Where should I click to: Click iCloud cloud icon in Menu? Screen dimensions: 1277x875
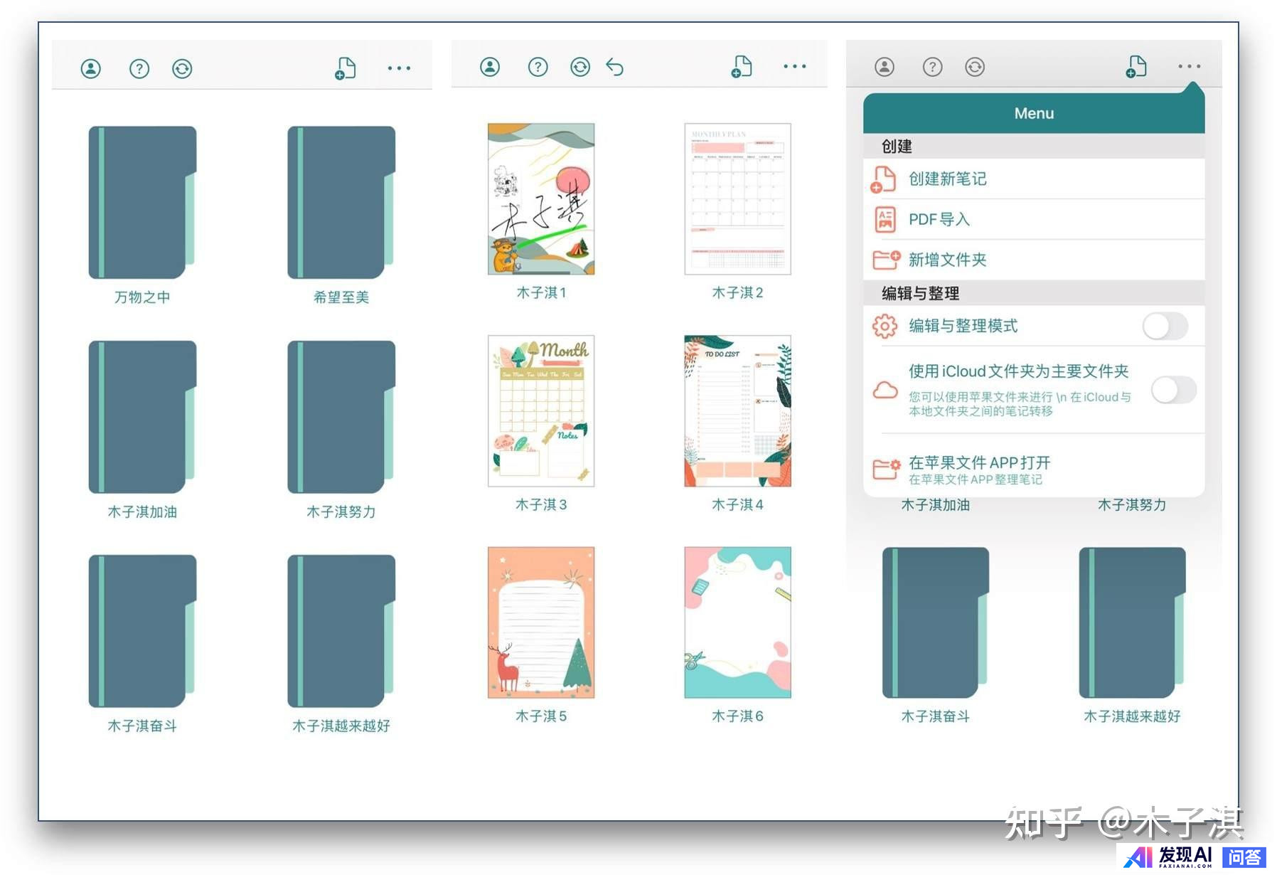coord(885,390)
